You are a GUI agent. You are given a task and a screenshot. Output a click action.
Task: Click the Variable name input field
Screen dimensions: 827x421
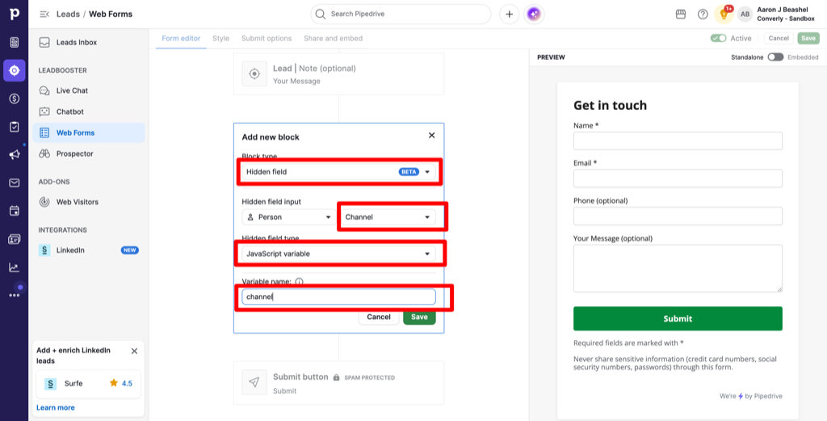pos(338,297)
